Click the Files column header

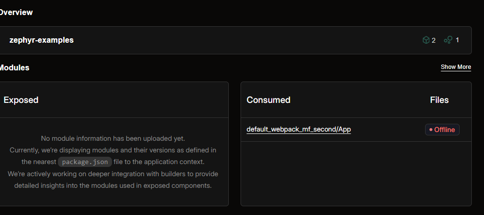439,100
